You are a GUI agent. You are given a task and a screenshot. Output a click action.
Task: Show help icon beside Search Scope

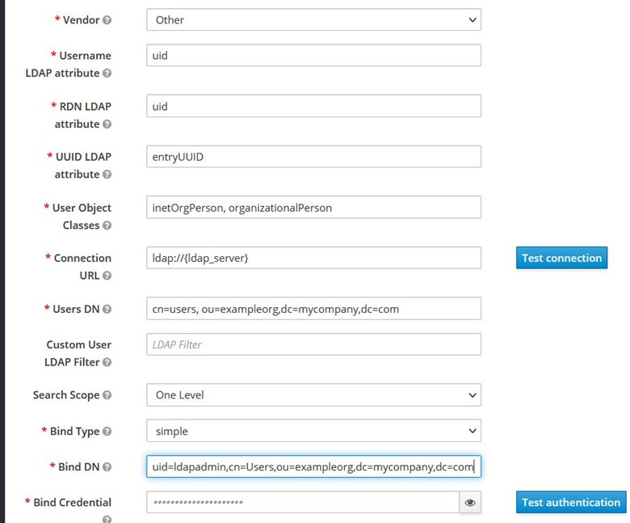107,395
